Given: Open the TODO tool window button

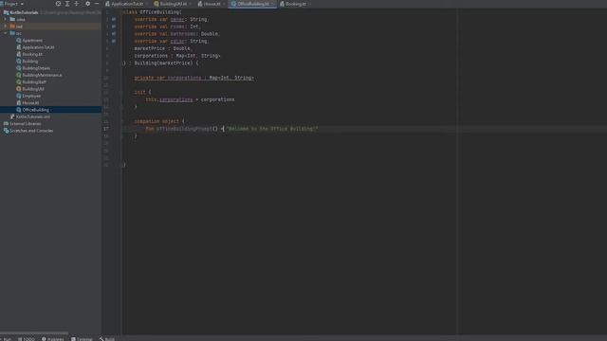Looking at the screenshot, I should click(x=27, y=339).
